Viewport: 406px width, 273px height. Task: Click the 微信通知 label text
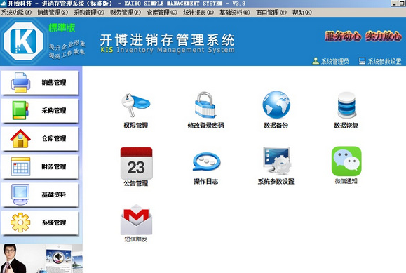[346, 181]
